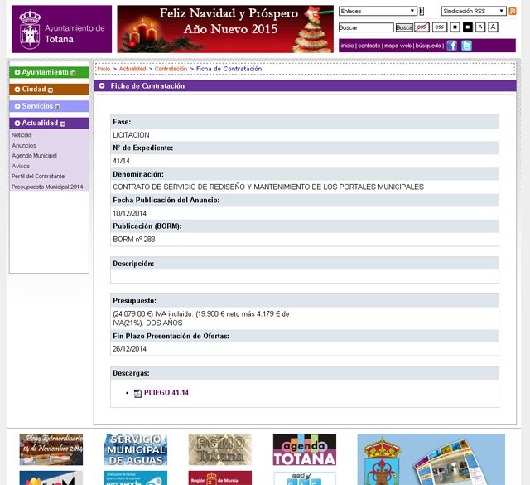Image resolution: width=530 pixels, height=485 pixels.
Task: Click the PDF icon beside PLIEGO 41-14
Action: point(137,393)
